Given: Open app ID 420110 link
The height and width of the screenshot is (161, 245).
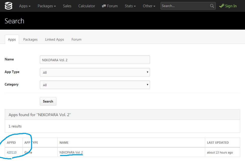Looking at the screenshot, I should point(12,152).
